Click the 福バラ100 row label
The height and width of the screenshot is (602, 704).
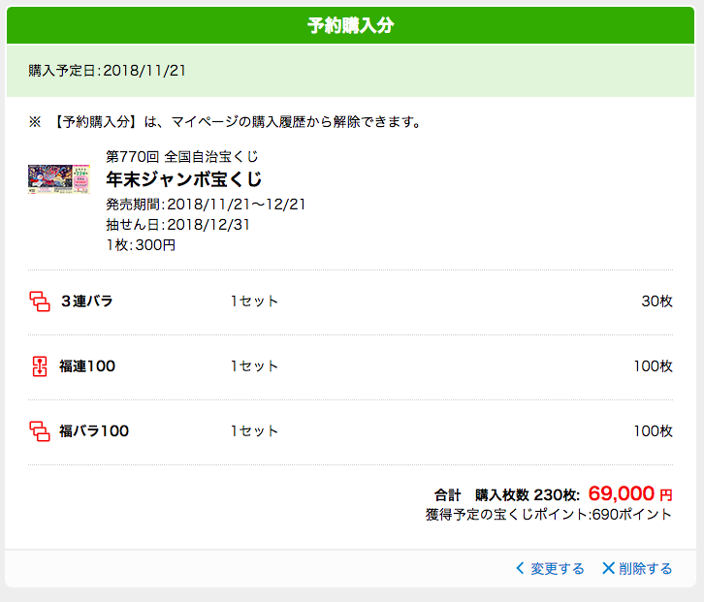coord(94,431)
